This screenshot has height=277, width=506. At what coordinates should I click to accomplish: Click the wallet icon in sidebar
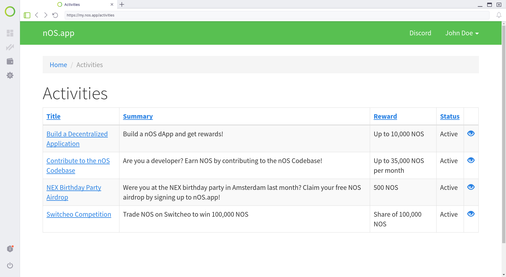[10, 61]
